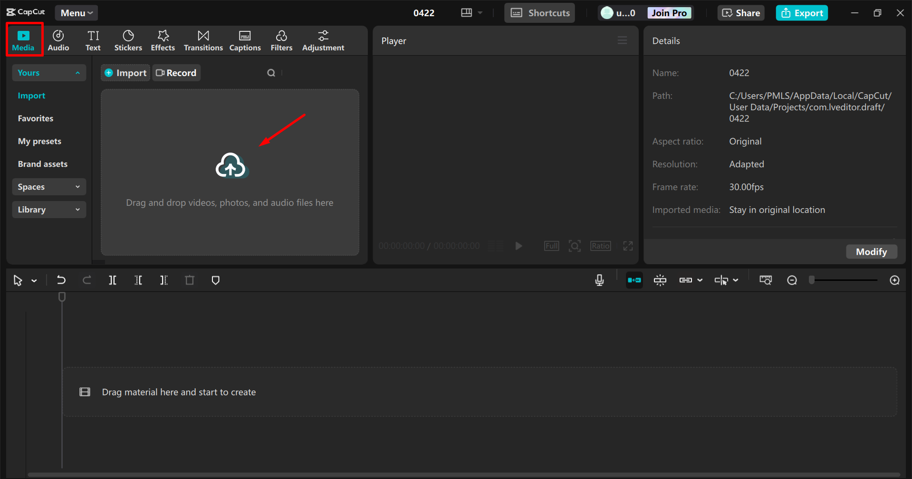Click the Delete right tool
Image resolution: width=912 pixels, height=479 pixels.
(x=164, y=280)
